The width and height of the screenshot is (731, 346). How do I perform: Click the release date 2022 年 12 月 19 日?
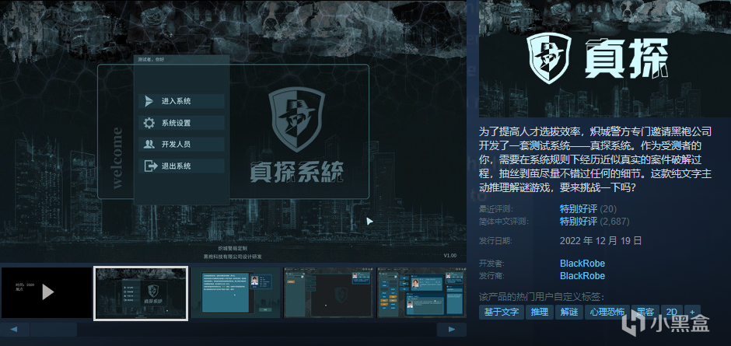(601, 241)
